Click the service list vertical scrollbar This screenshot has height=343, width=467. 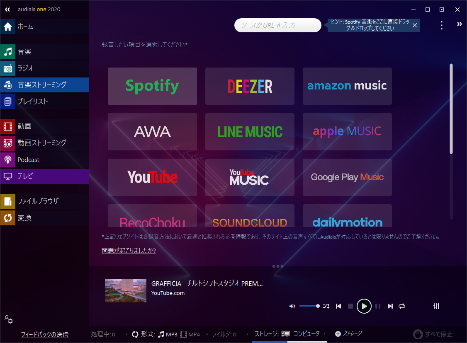tap(451, 109)
